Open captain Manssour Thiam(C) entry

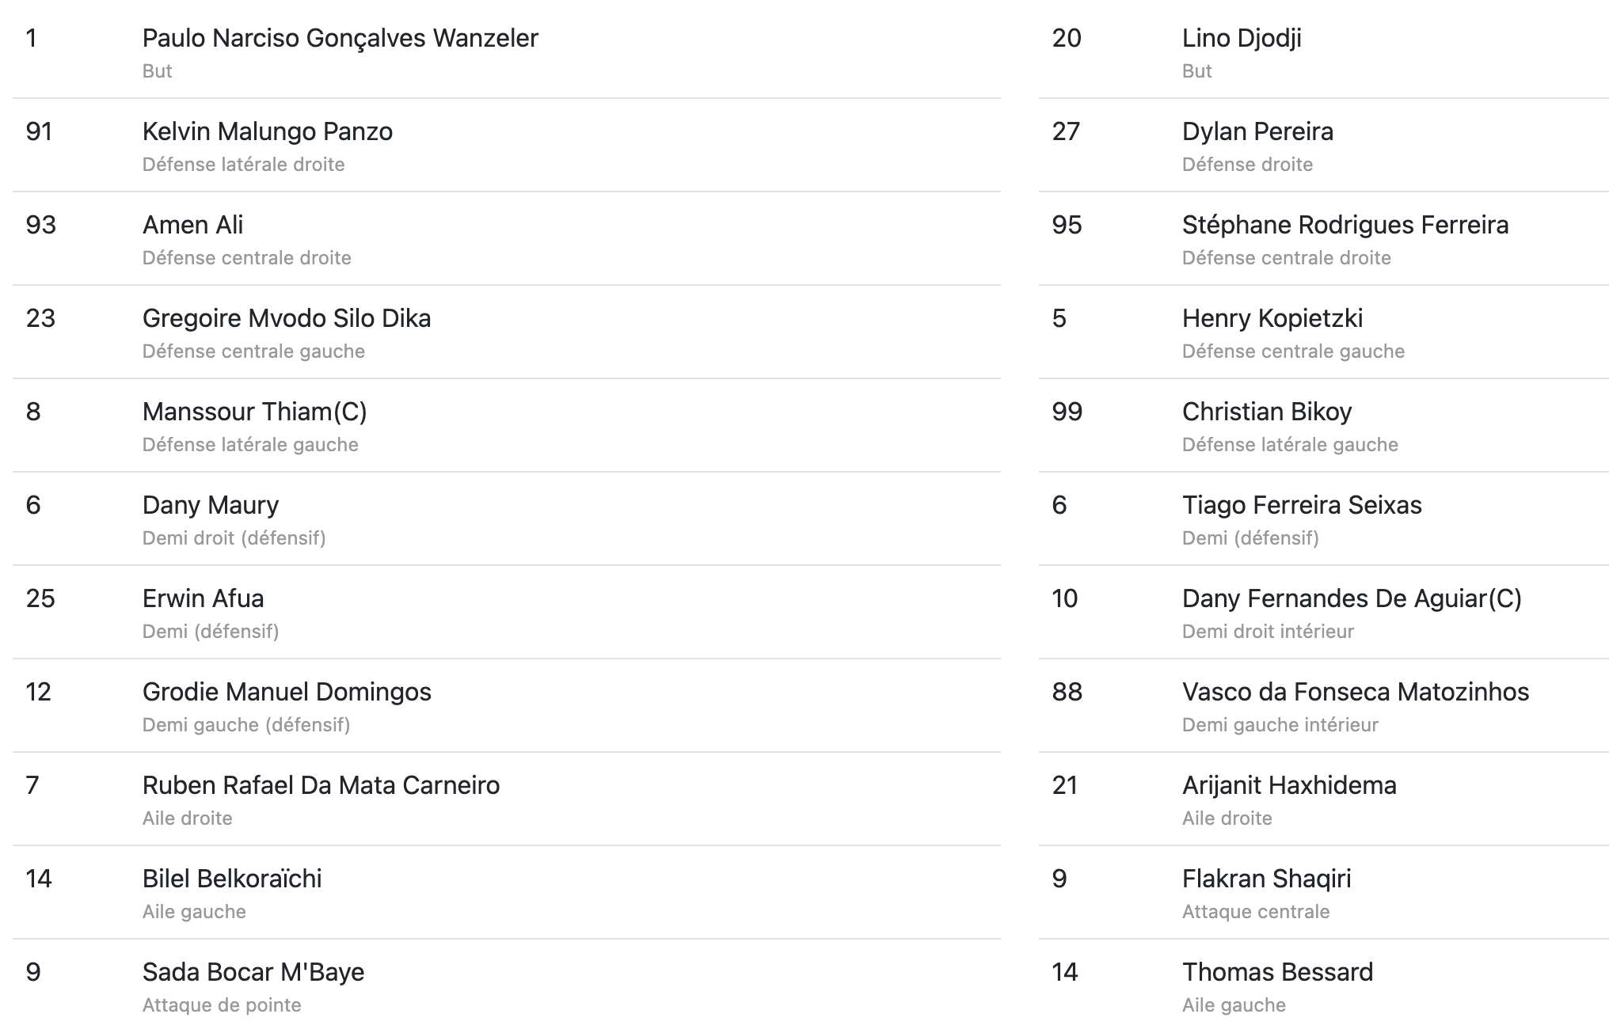507,426
